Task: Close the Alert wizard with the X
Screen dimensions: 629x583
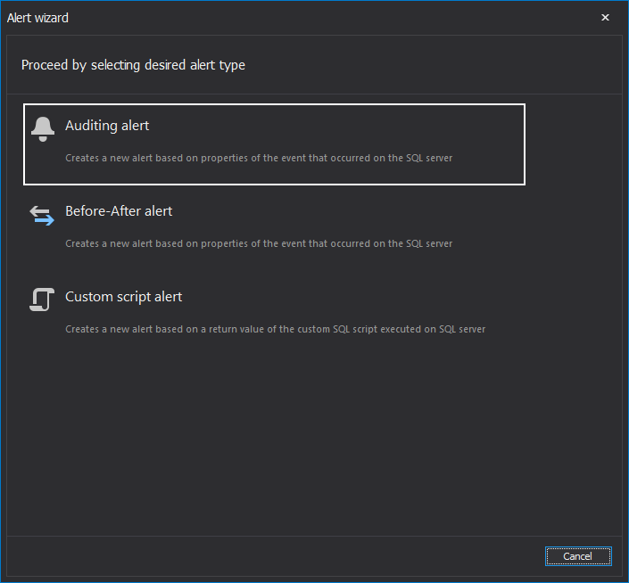Action: click(605, 17)
